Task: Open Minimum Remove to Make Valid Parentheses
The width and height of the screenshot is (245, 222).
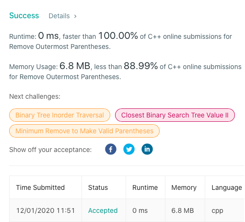Action: [84, 131]
